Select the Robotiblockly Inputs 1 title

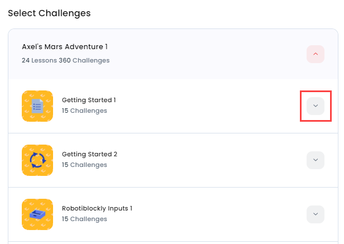pyautogui.click(x=97, y=208)
